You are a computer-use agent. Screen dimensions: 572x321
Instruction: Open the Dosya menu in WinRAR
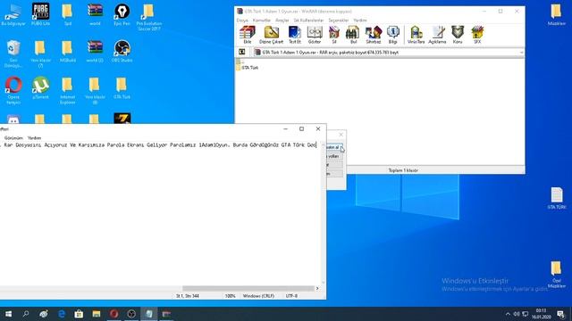[242, 21]
